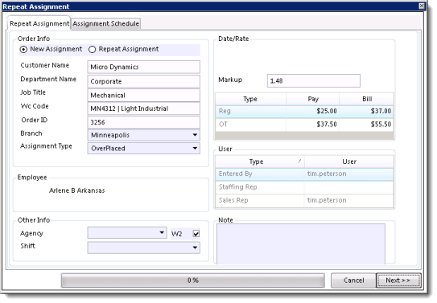Click the employee name Arlene B Arkansas

pyautogui.click(x=77, y=190)
